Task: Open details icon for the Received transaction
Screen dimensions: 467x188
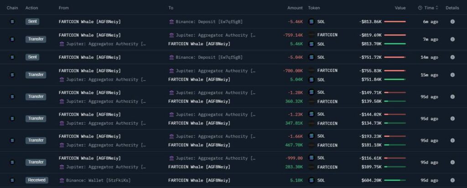Action: coord(452,180)
